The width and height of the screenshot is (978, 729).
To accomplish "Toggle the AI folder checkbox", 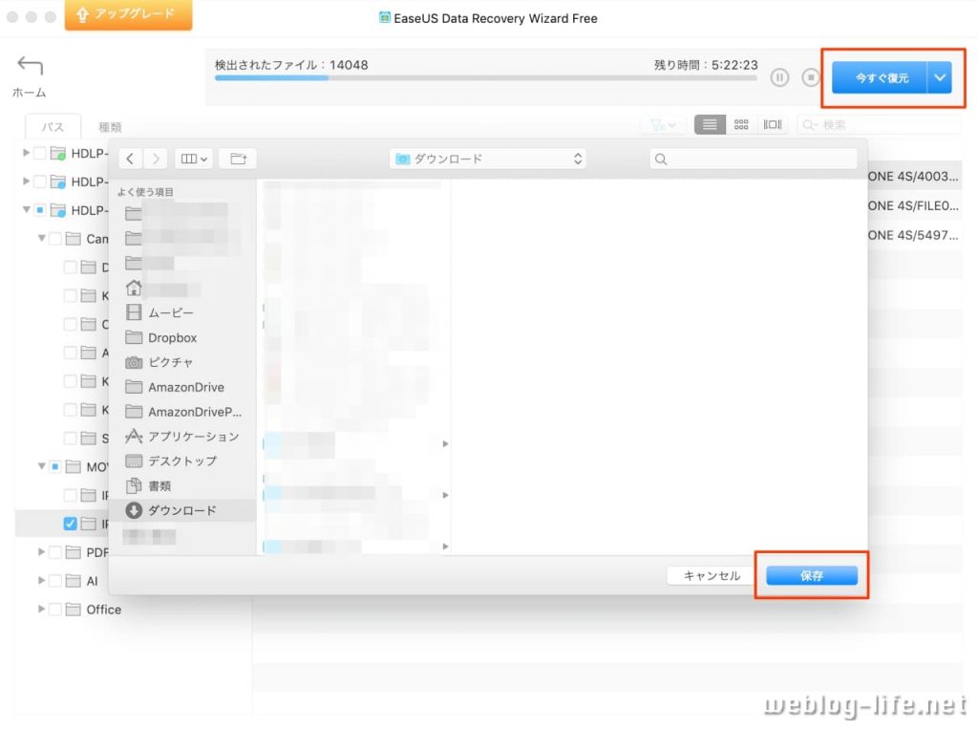I will (x=54, y=581).
